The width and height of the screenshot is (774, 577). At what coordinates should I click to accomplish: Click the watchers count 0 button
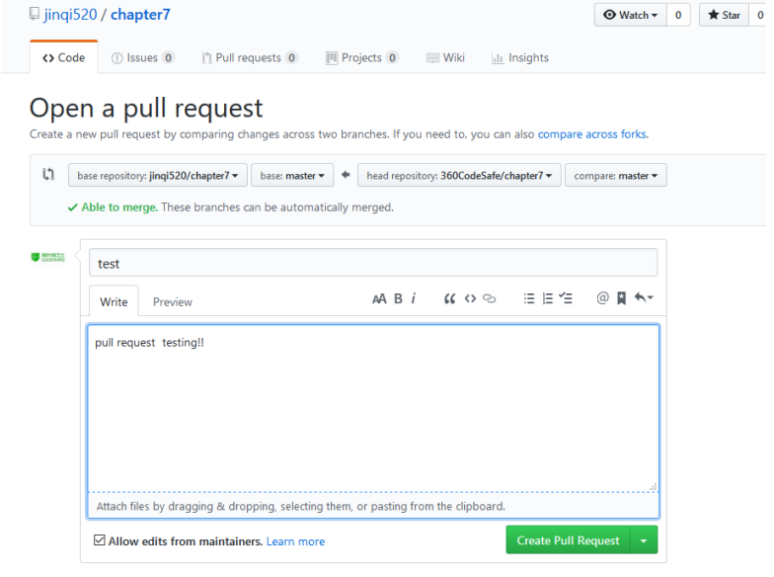pyautogui.click(x=678, y=16)
